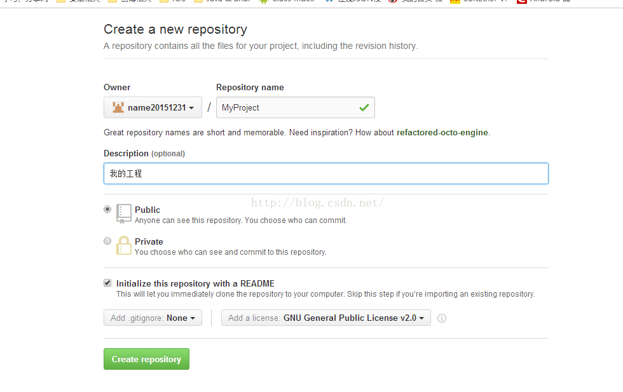Click the green checkmark in repository name field
623x392 pixels.
pos(364,107)
